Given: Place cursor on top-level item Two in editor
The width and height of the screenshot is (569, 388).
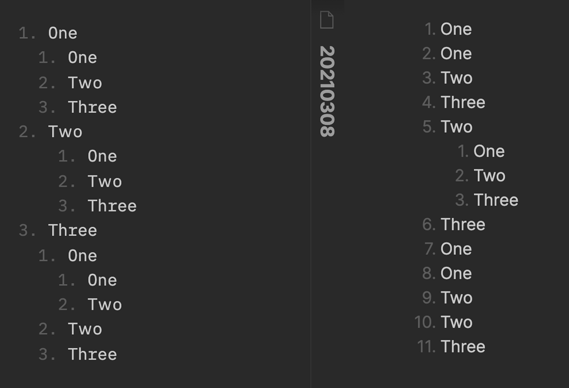Looking at the screenshot, I should coord(65,132).
